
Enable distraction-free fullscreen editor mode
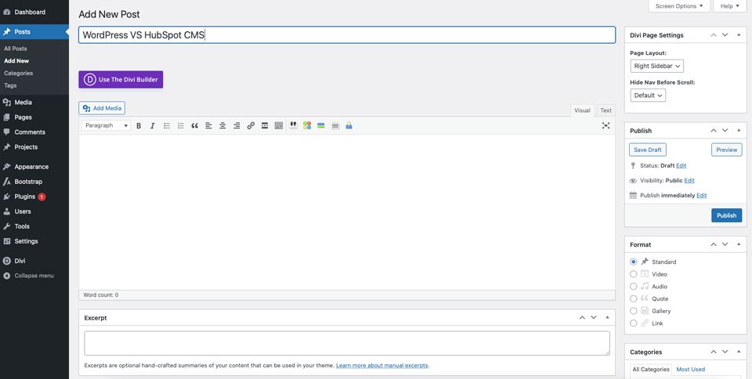tap(606, 125)
